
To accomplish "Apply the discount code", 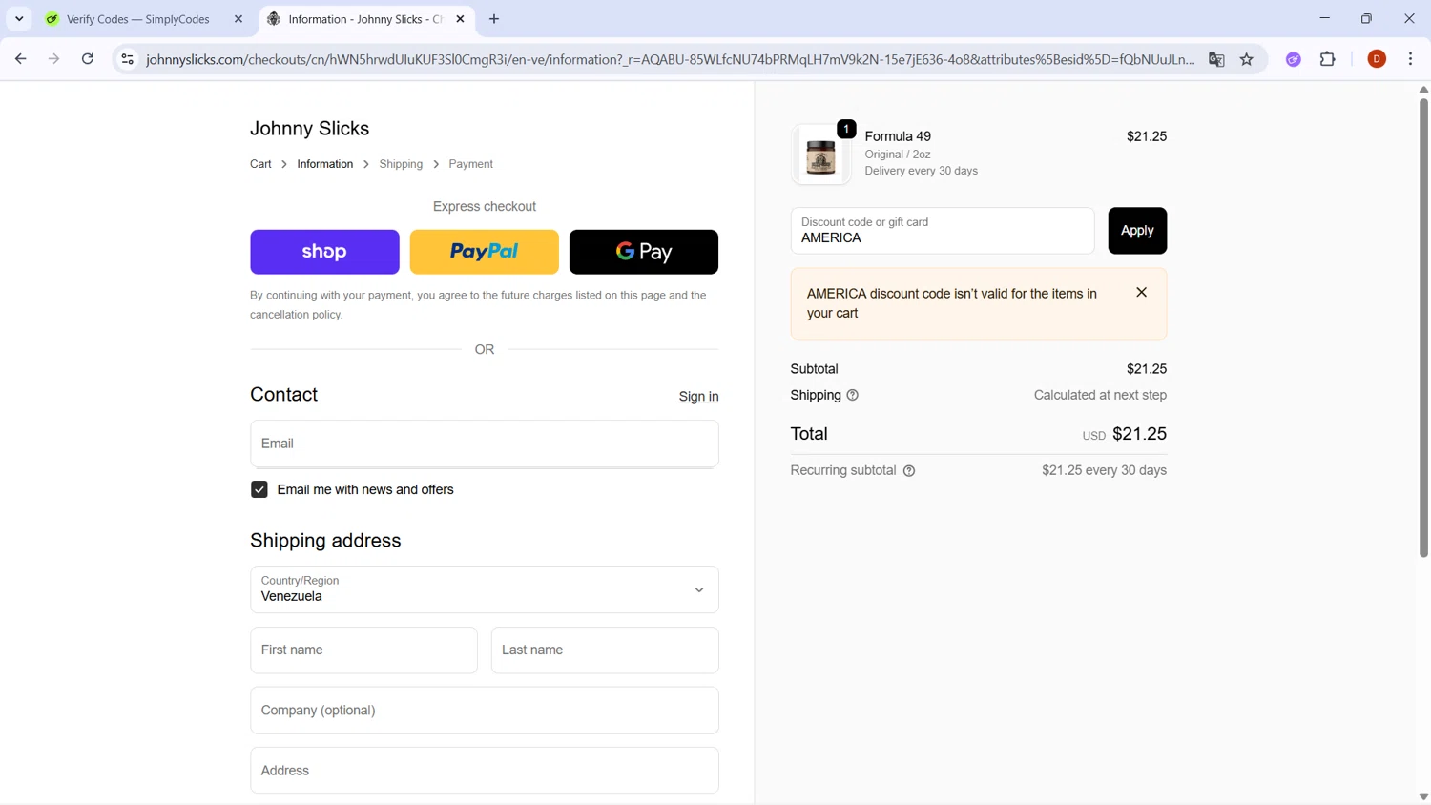I will click(1137, 231).
